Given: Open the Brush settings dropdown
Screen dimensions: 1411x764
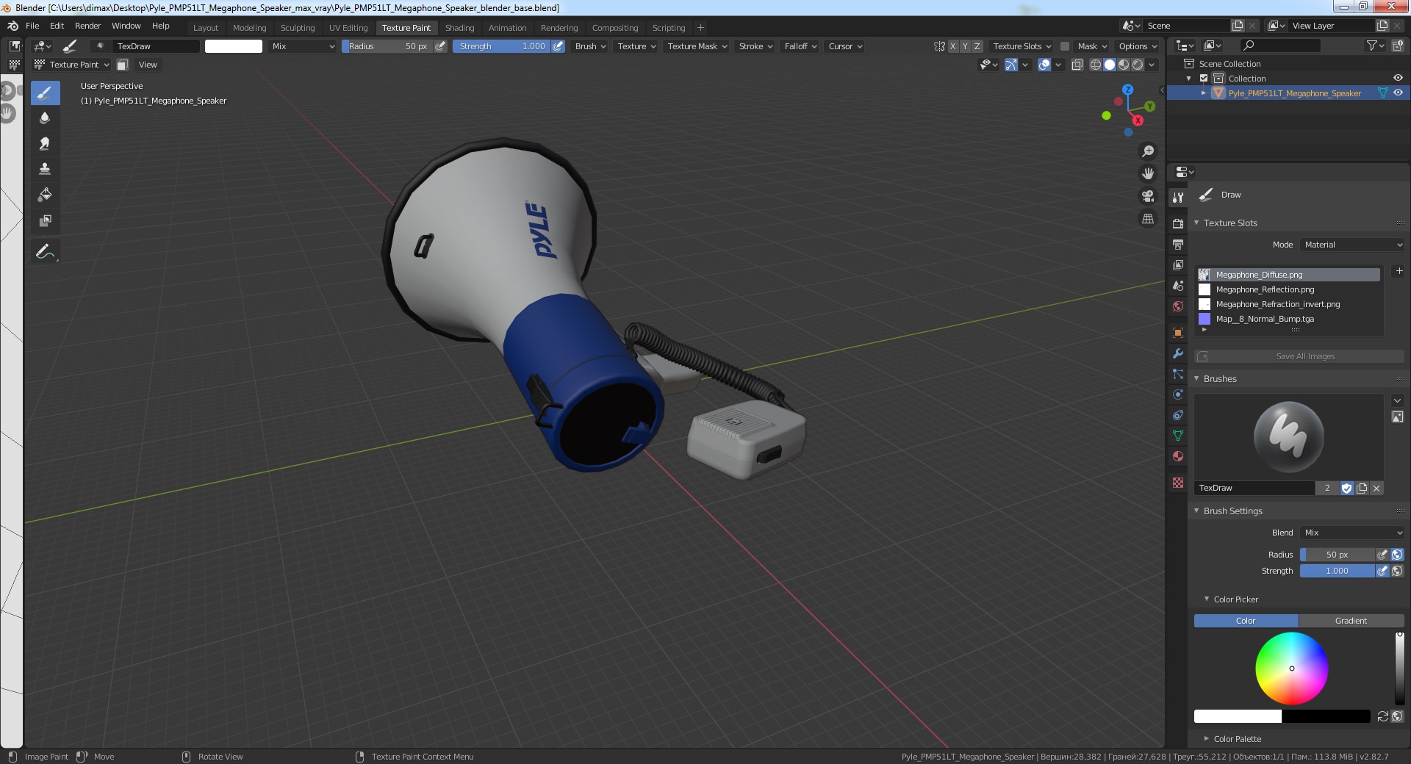Looking at the screenshot, I should tap(591, 46).
